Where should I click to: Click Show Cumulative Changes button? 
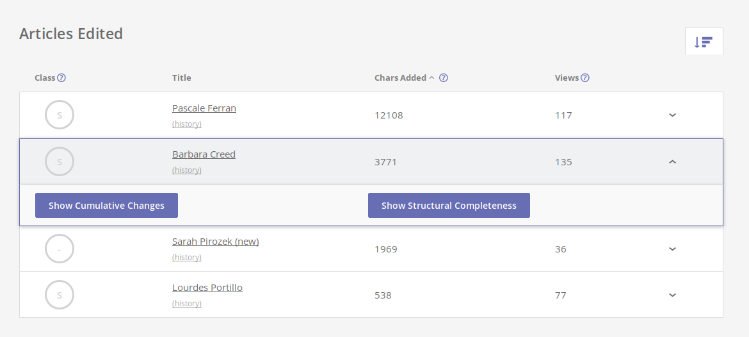106,206
